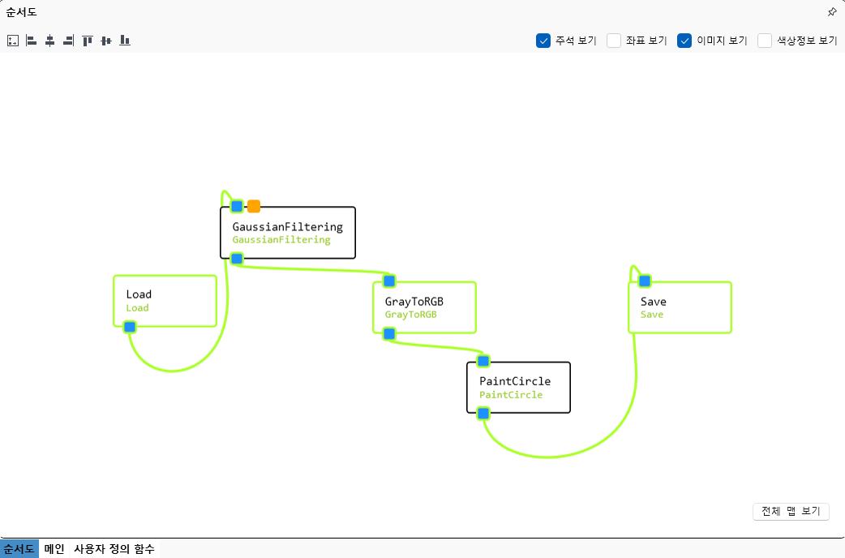The width and height of the screenshot is (845, 558).
Task: Switch to the 메인 tab
Action: pyautogui.click(x=54, y=549)
